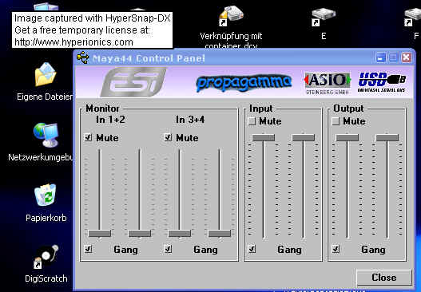421x292 pixels.
Task: Click the Close button
Action: tap(384, 278)
